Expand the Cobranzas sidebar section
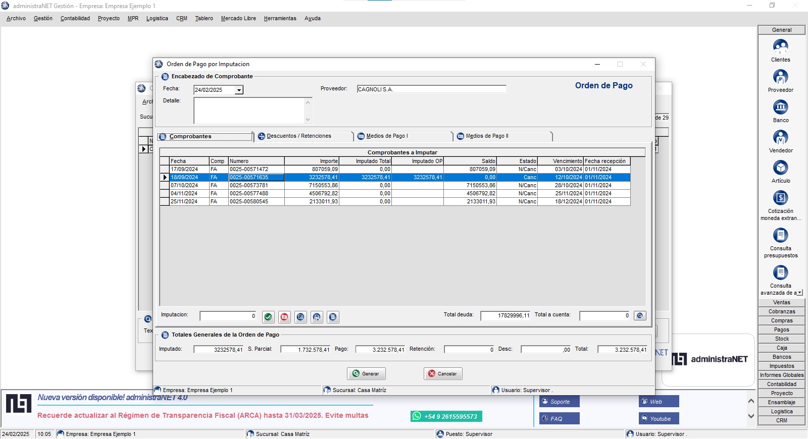The width and height of the screenshot is (808, 439). [782, 311]
